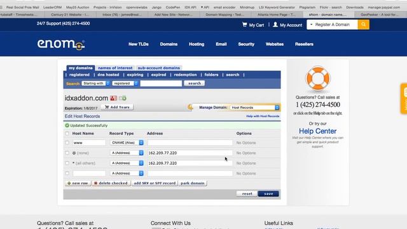
Task: Switch to the GeoPeeker browser tab
Action: pyautogui.click(x=380, y=15)
